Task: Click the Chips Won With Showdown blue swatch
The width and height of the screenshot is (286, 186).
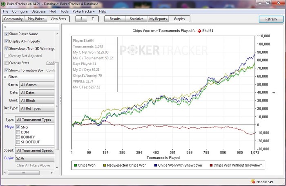Action: 156,166
